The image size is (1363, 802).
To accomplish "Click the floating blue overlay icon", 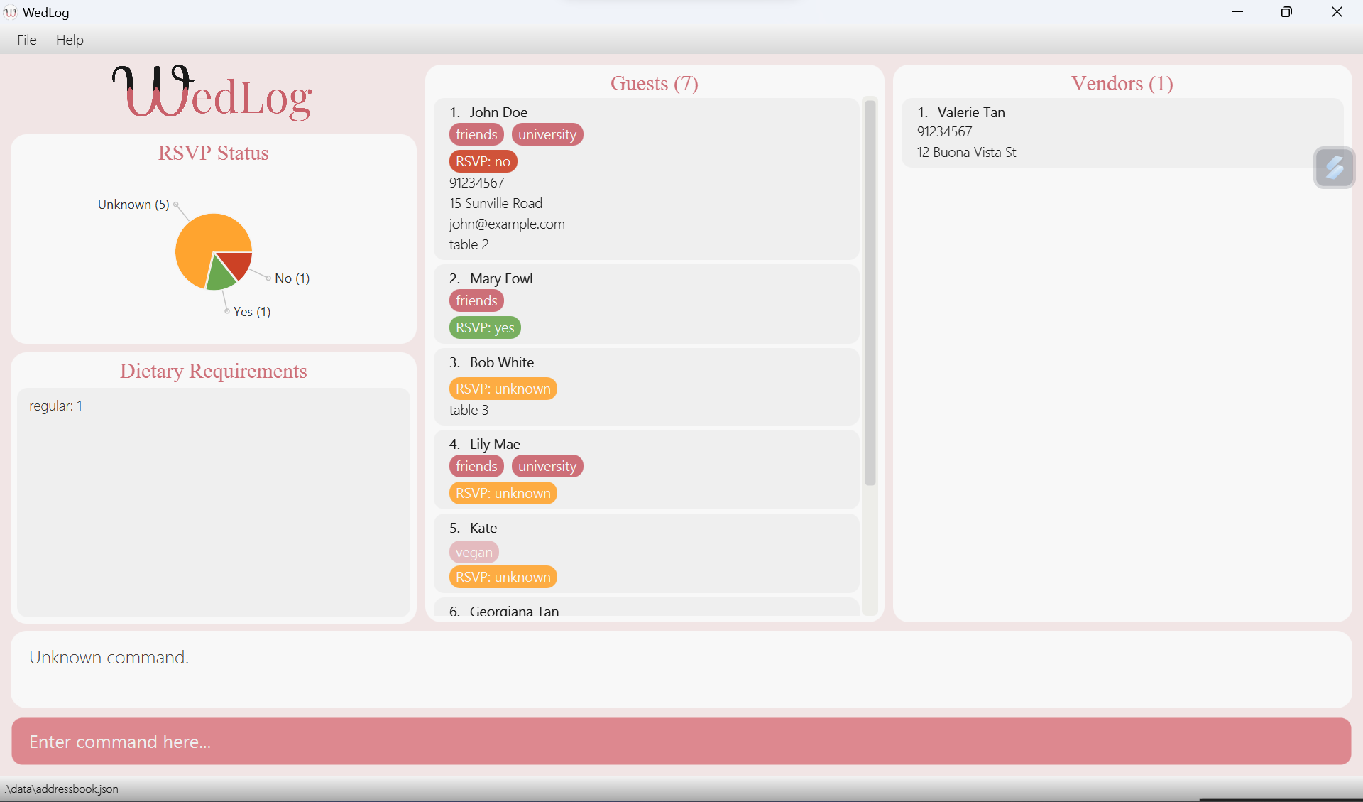I will 1335,168.
